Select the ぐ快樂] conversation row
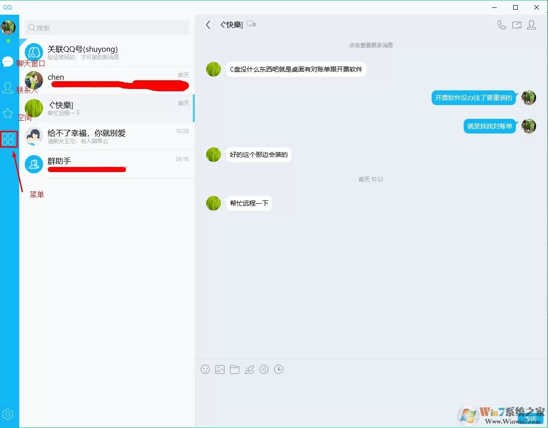The image size is (548, 428). pyautogui.click(x=107, y=108)
